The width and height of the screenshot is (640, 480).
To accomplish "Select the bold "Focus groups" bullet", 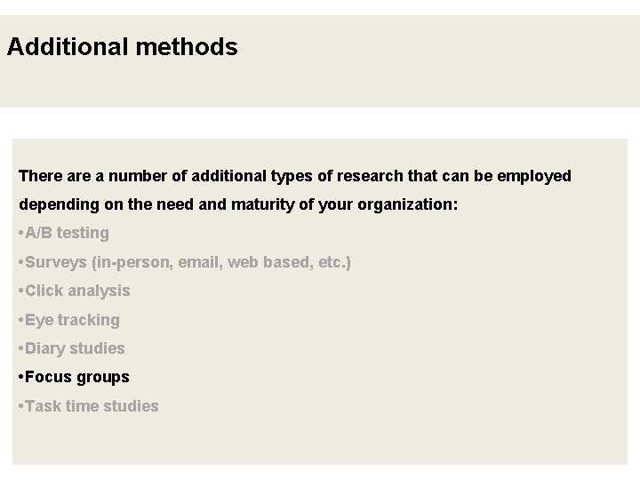I will tap(77, 377).
